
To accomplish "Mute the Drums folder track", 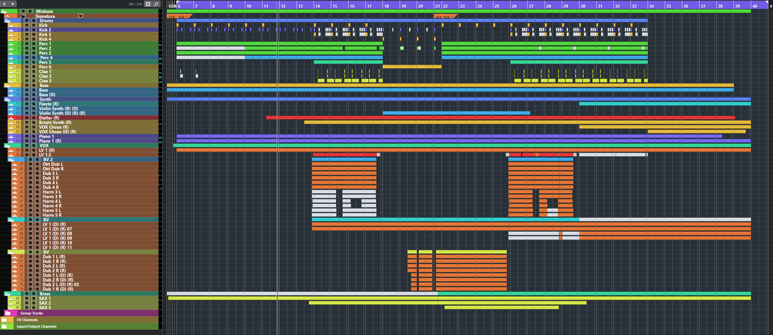I will point(27,21).
